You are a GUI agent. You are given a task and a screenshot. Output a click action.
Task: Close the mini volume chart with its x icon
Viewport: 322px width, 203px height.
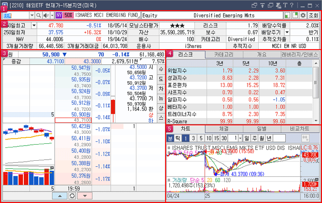tap(52, 168)
